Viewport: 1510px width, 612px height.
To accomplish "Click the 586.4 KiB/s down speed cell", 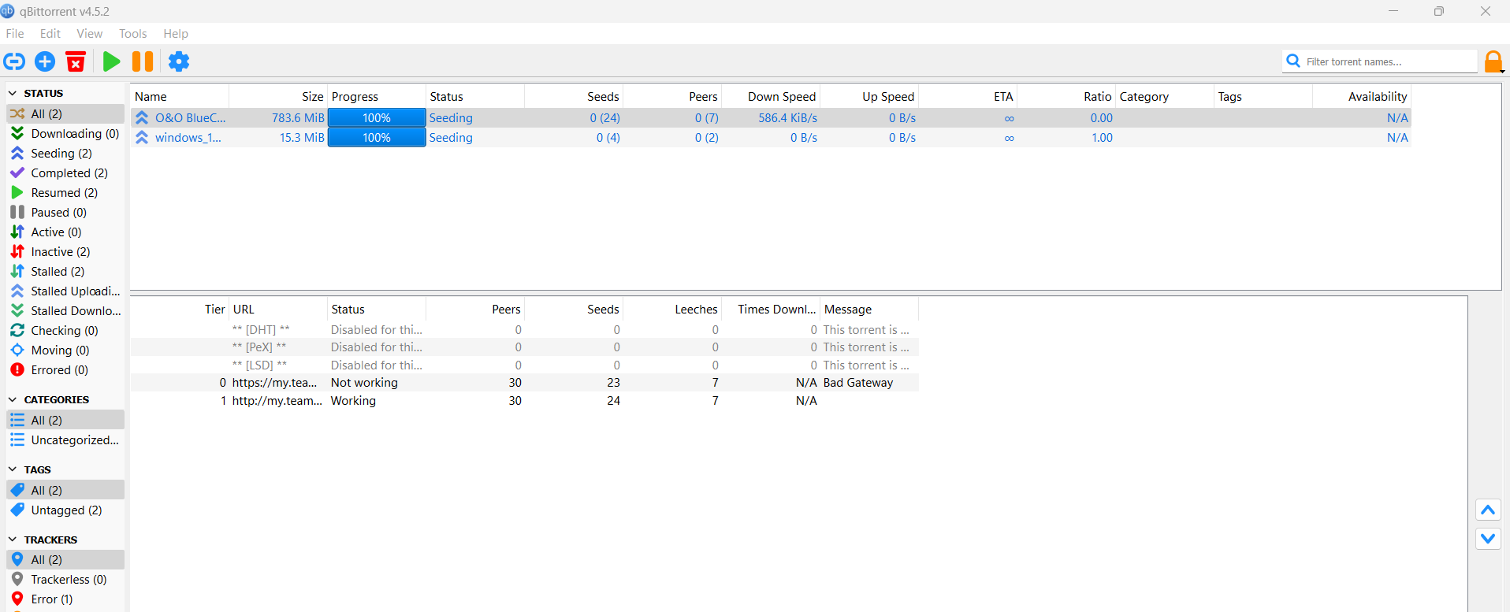I will click(x=787, y=118).
